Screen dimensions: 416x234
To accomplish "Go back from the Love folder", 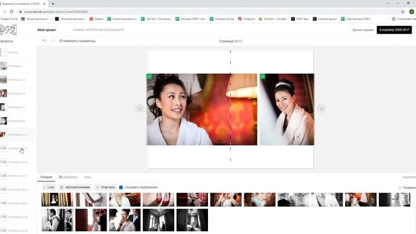I will 49,187.
